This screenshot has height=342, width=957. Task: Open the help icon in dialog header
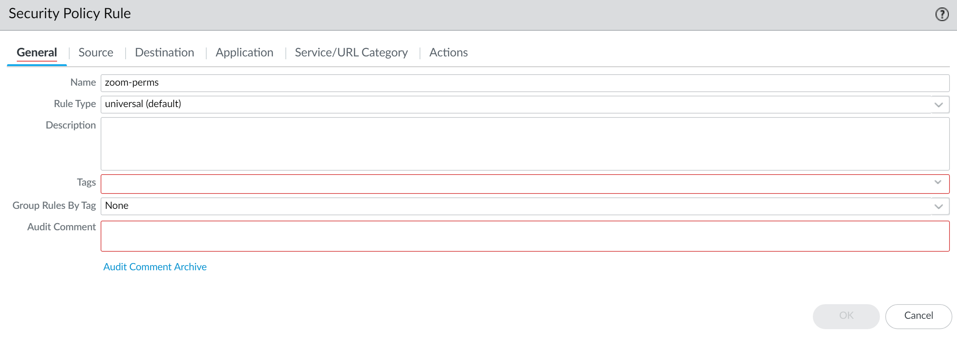pos(941,15)
